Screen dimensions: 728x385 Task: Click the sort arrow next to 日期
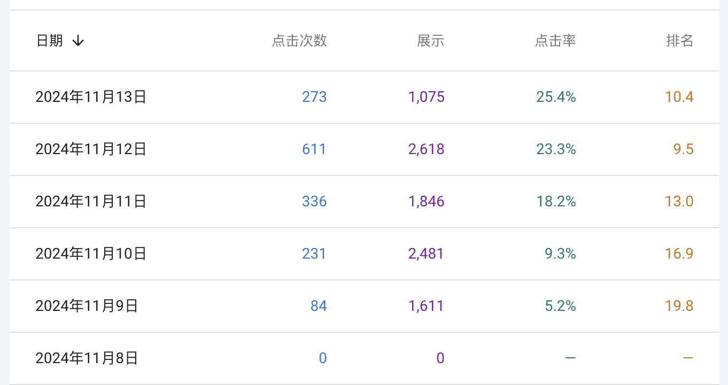pos(78,41)
